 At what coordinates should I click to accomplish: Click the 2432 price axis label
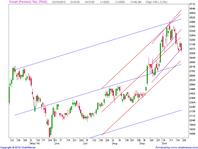click(192, 93)
